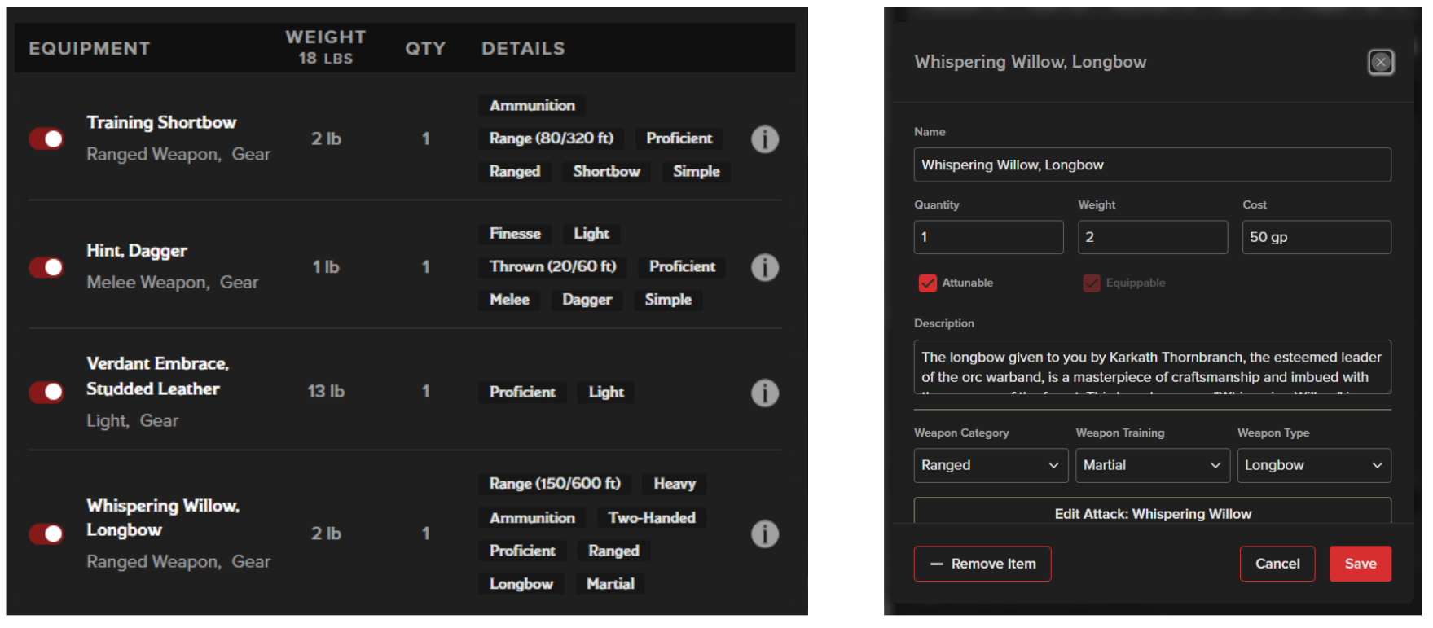Image resolution: width=1433 pixels, height=628 pixels.
Task: Uncheck the Attunable checkbox
Action: click(x=927, y=283)
